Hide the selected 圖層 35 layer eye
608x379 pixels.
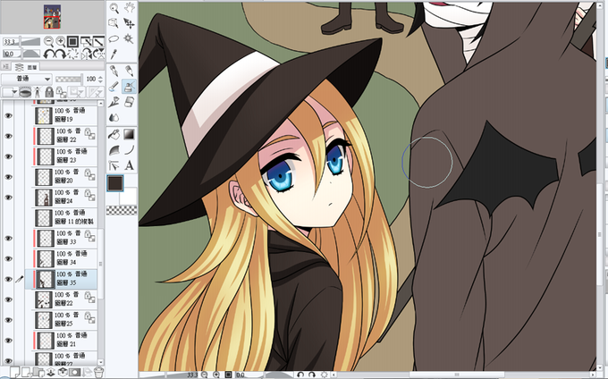click(x=9, y=279)
